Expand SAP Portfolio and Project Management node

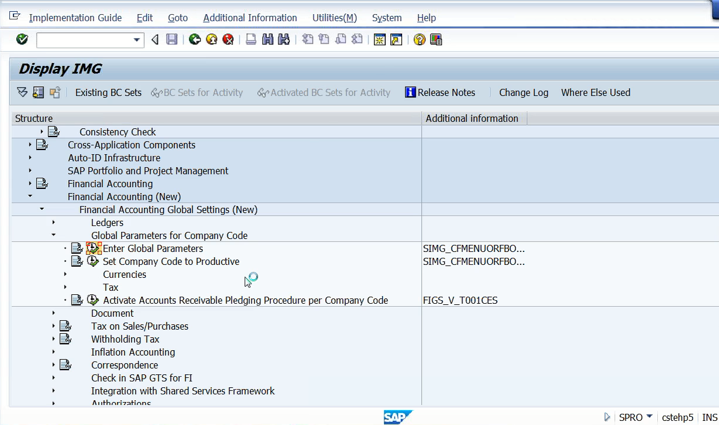point(30,171)
